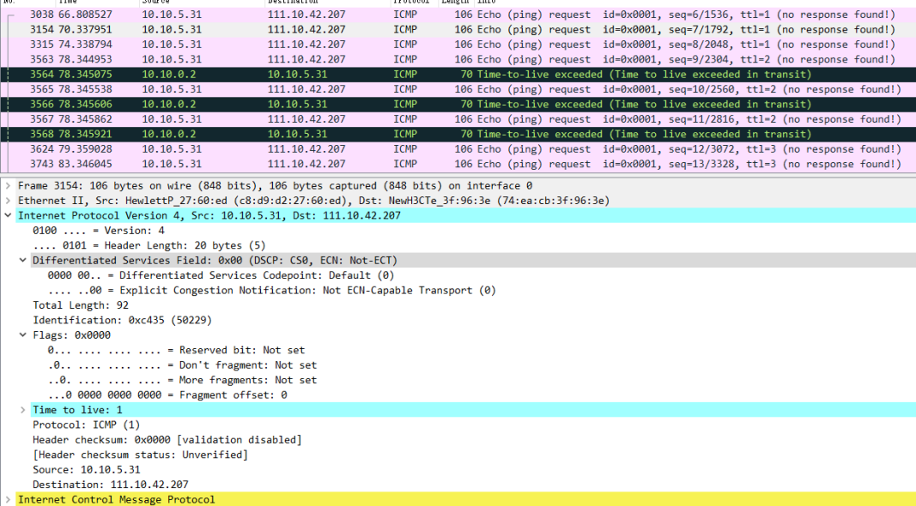Select the Don't fragment: Not set line
Screen dimensions: 916x506
182,365
